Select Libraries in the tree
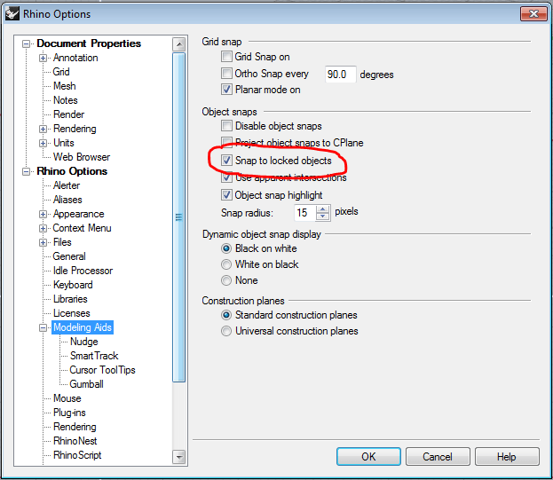 70,299
